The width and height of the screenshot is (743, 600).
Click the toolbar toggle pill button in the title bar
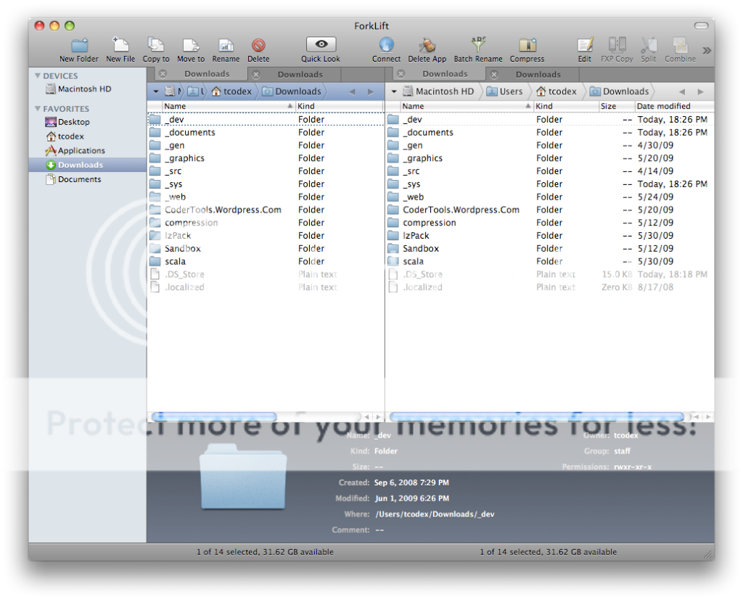pyautogui.click(x=702, y=25)
